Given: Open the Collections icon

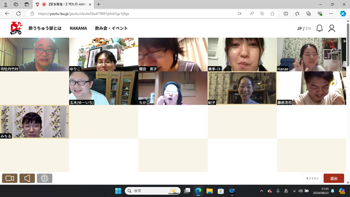Looking at the screenshot, I should 308,14.
